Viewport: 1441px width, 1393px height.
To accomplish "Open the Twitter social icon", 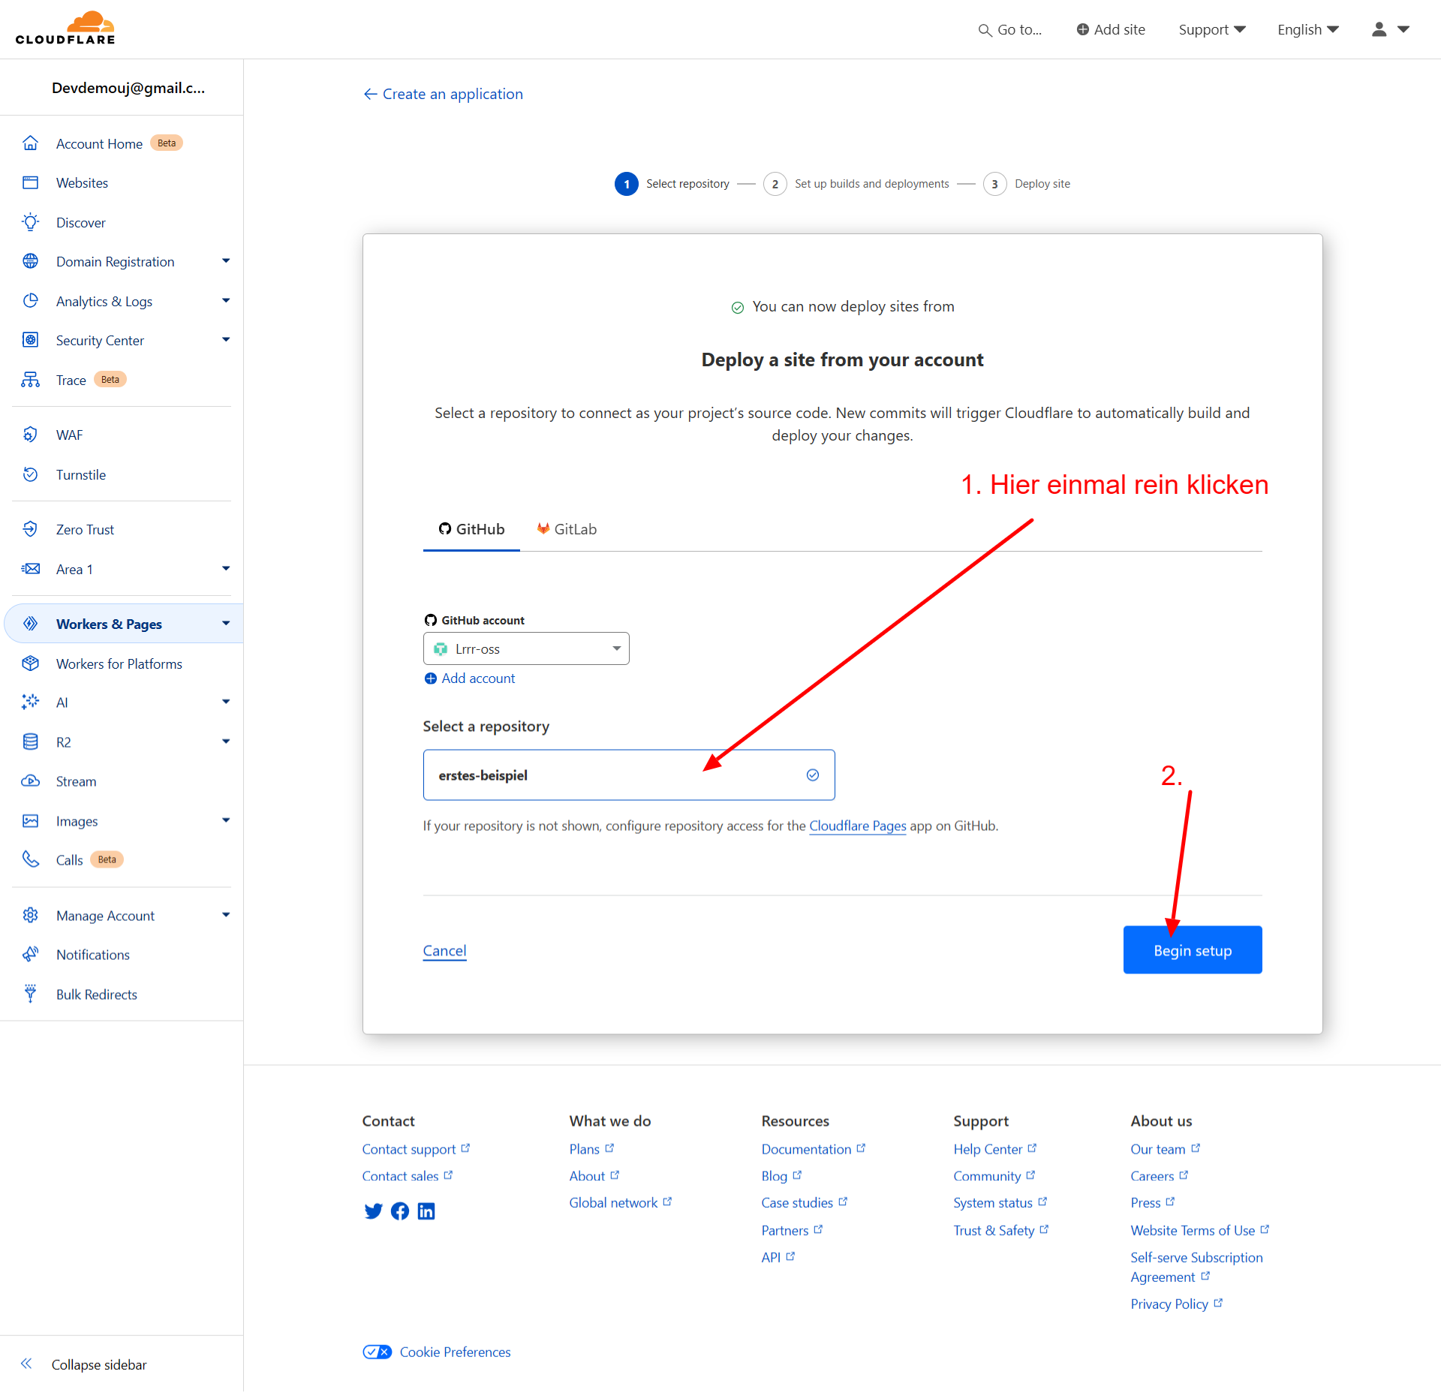I will tap(373, 1211).
